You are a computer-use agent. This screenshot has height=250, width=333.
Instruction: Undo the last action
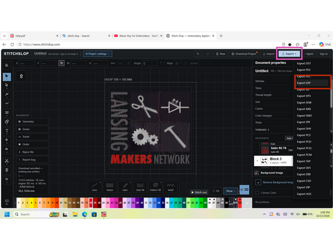pos(198,54)
